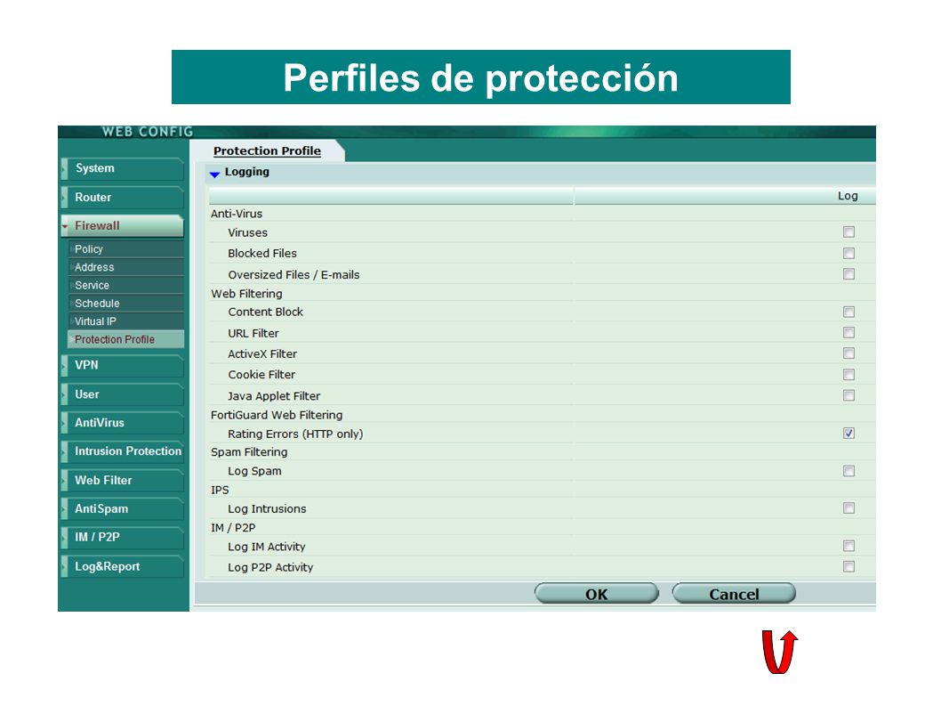Screen dimensions: 941x706
Task: Enable logging for Cookie Filter
Action: click(x=849, y=374)
